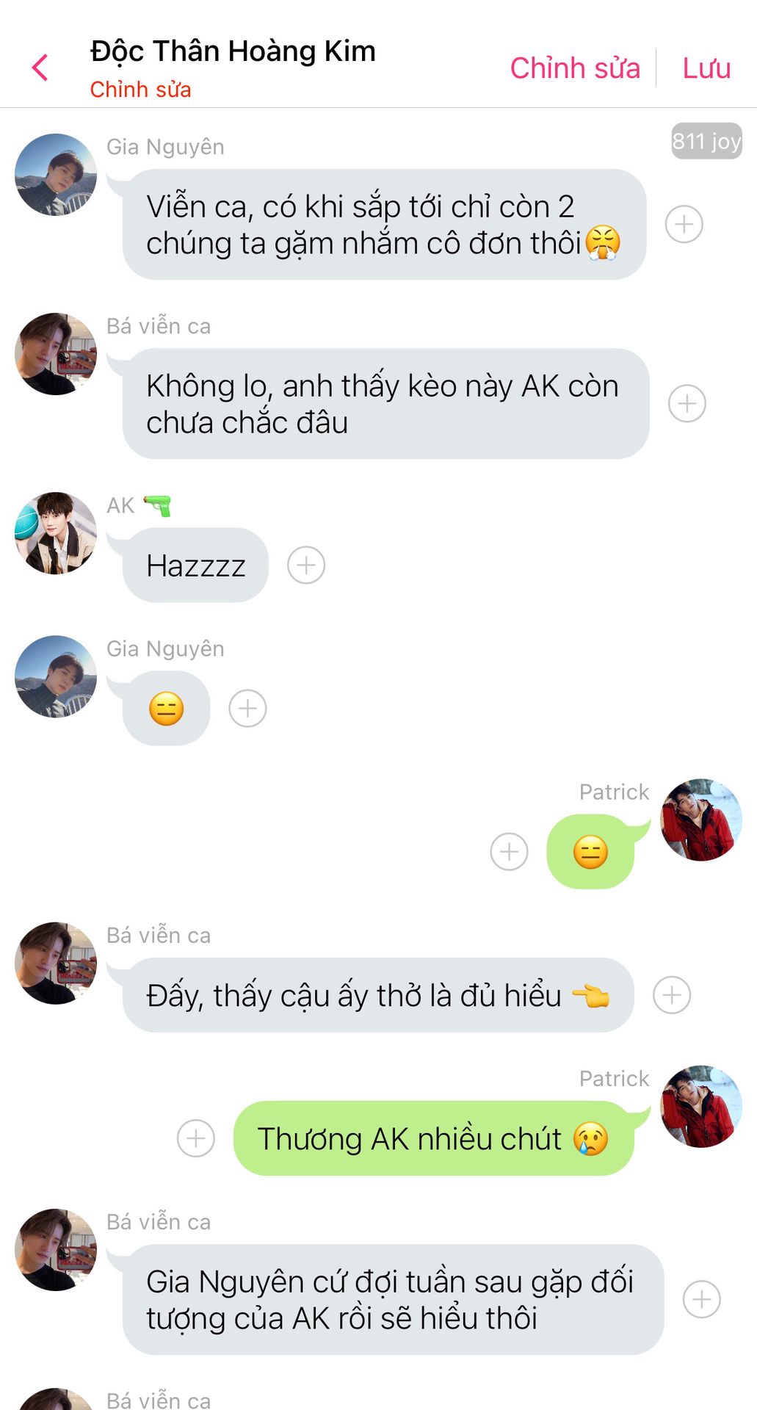Save the chat with Lưu
This screenshot has height=1410, width=757.
[706, 68]
